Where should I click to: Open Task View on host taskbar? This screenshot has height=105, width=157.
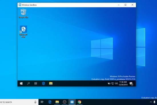pos(42,102)
